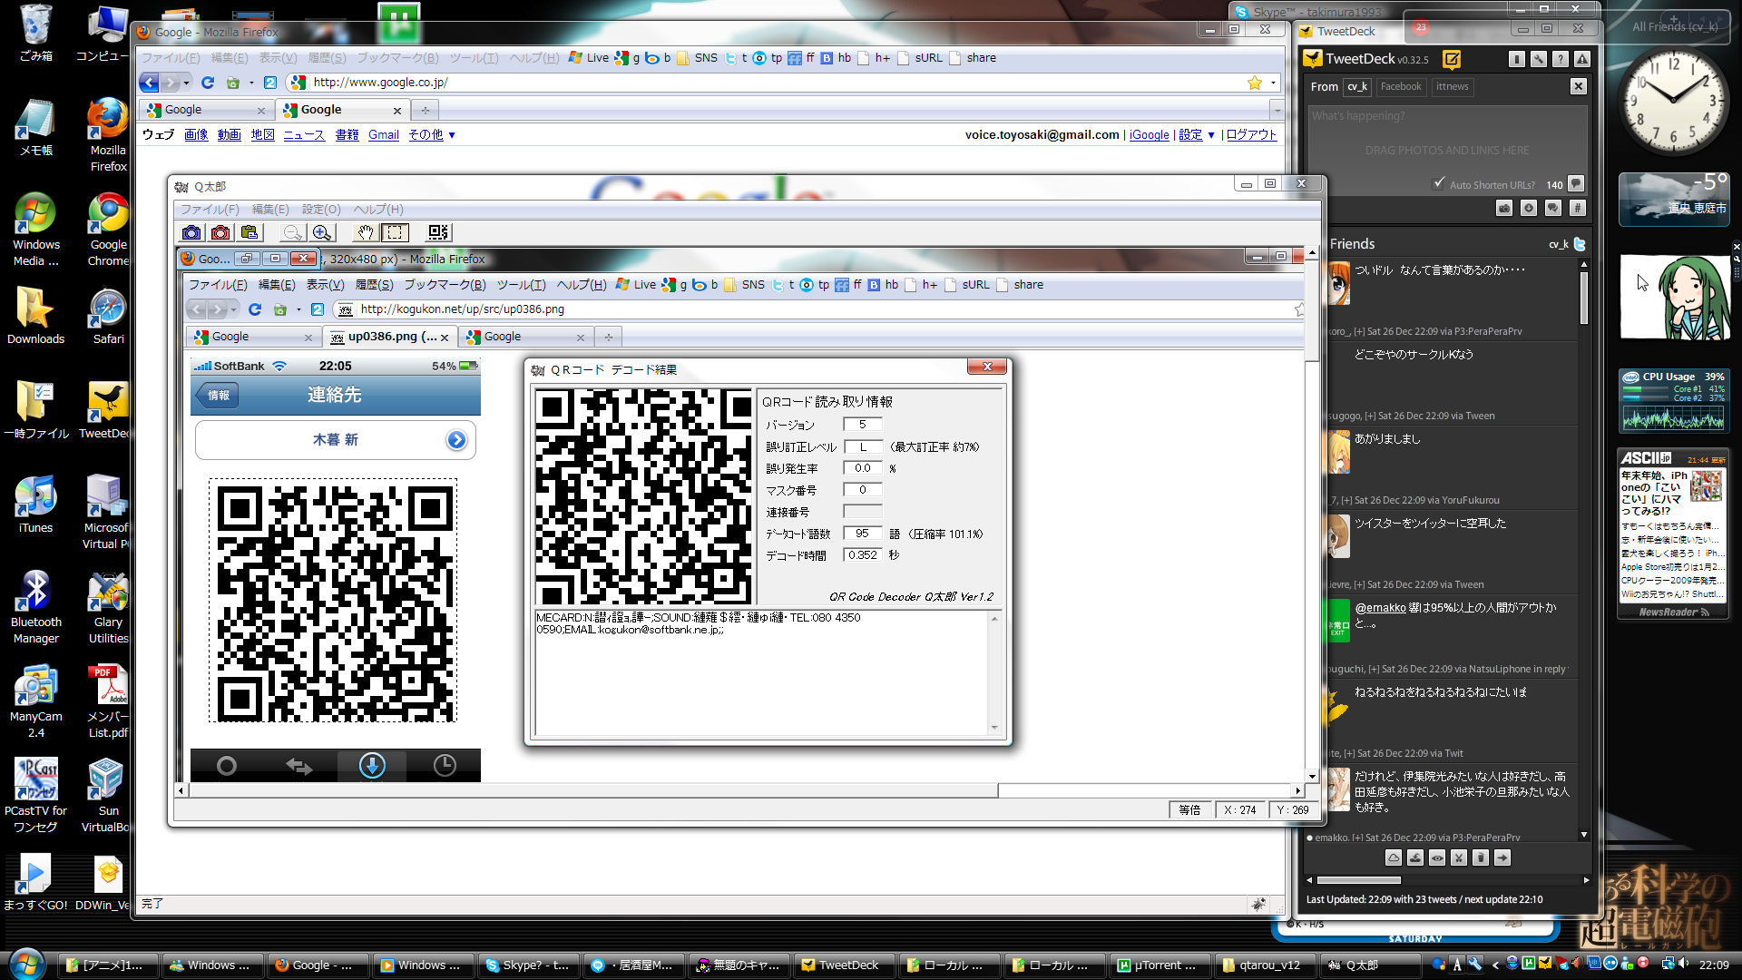
Task: Click the TweetDeck taskbar button
Action: [x=846, y=965]
